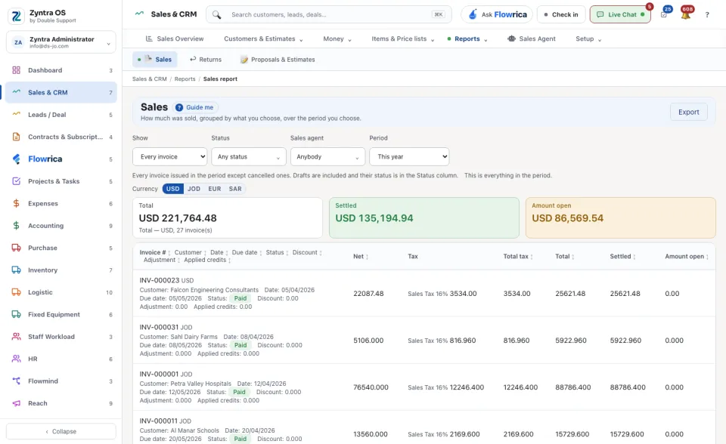
Task: Click the Logistic truck icon
Action: coord(16,292)
